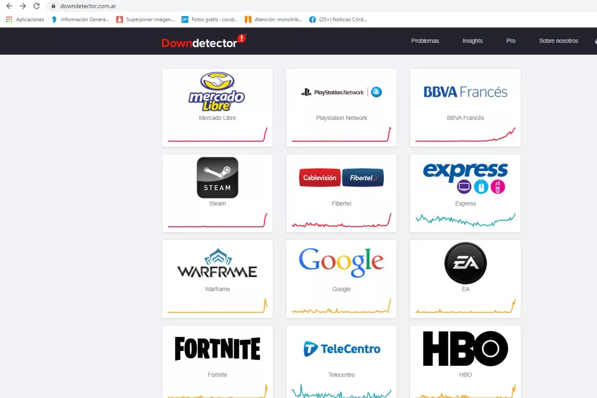Click the 'Fortnite' caption text
The width and height of the screenshot is (597, 398).
coord(217,375)
